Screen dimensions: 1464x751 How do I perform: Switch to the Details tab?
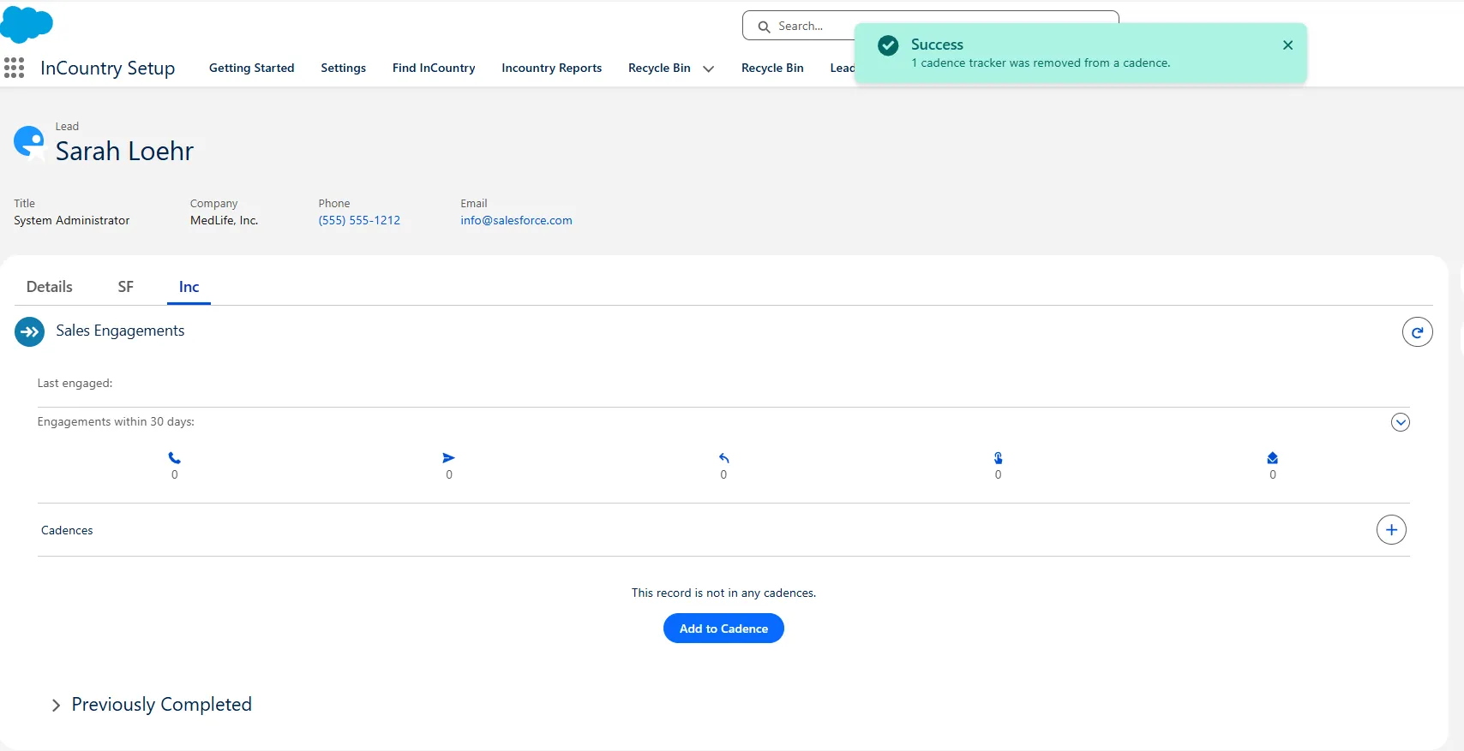50,287
